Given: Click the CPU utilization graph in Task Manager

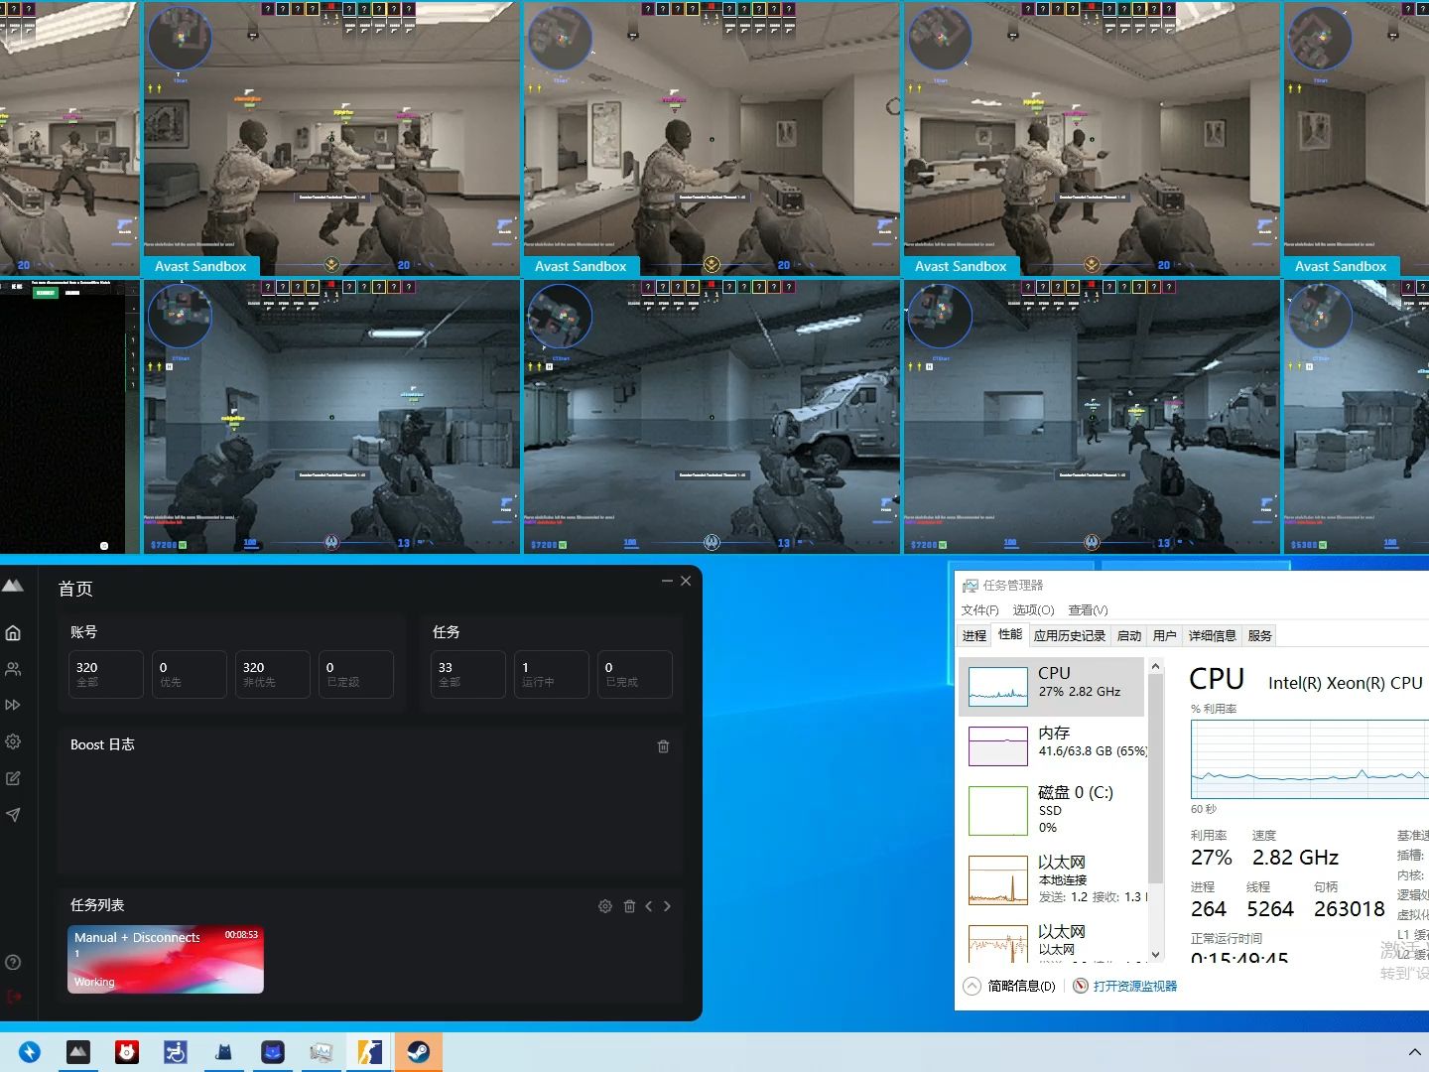Looking at the screenshot, I should tap(1310, 758).
